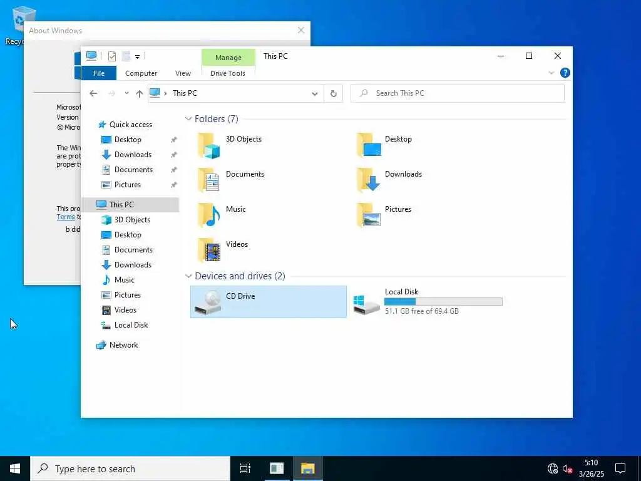
Task: Open the 3D Objects folder in main pane
Action: pyautogui.click(x=229, y=145)
